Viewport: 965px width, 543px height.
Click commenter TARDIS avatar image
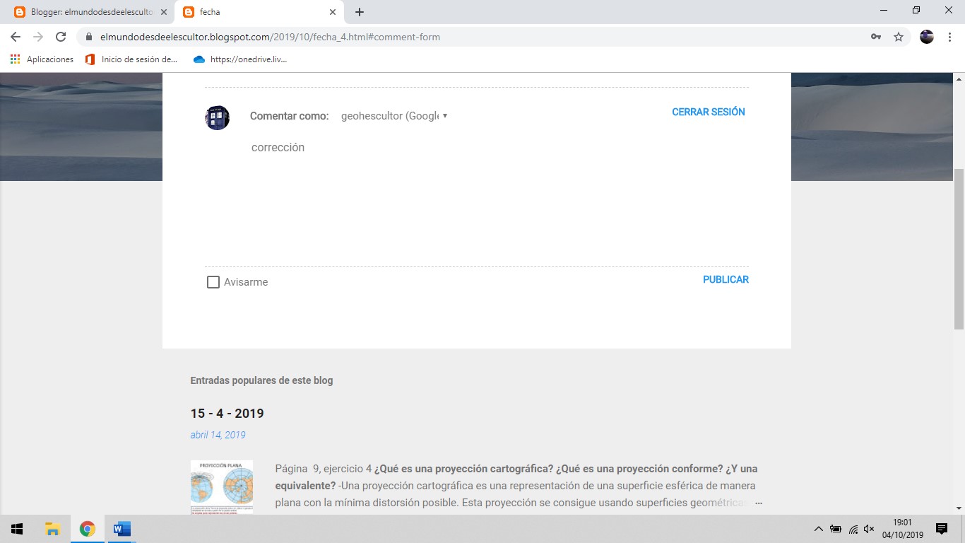tap(217, 117)
